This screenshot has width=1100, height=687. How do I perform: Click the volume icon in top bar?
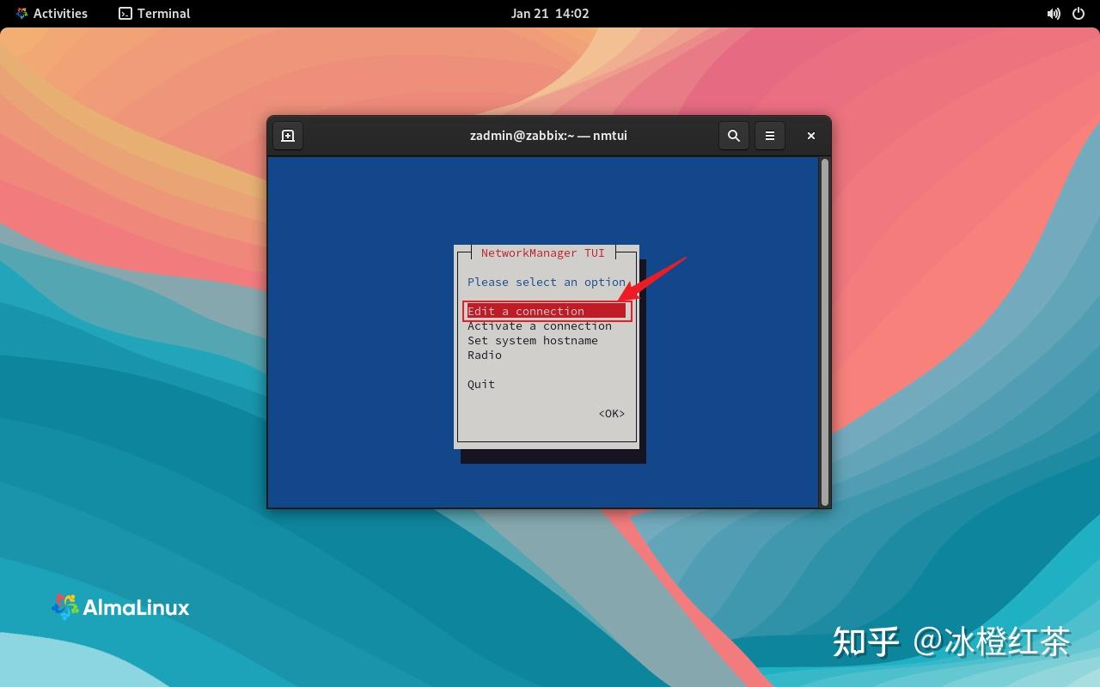1054,14
